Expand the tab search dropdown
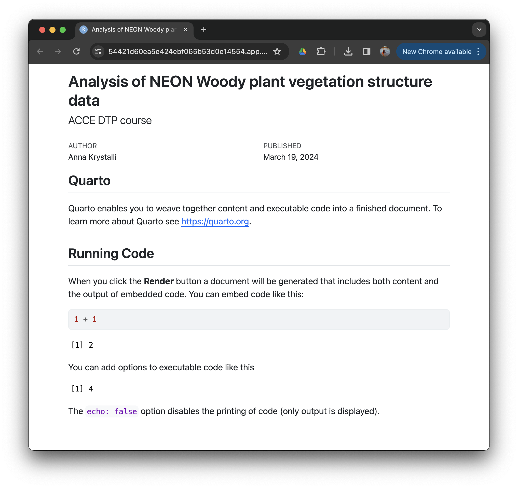518x488 pixels. 479,30
